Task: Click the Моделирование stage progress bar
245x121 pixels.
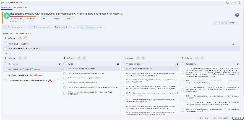Action: click(29, 16)
